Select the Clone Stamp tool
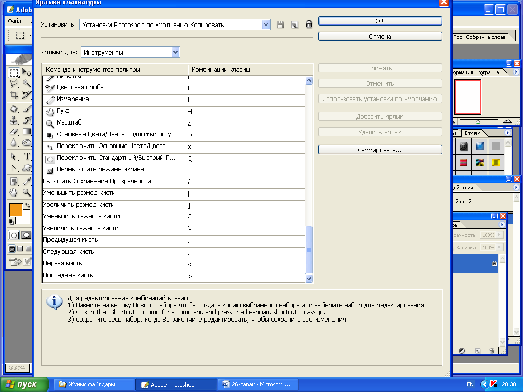The height and width of the screenshot is (392, 523). (x=14, y=120)
